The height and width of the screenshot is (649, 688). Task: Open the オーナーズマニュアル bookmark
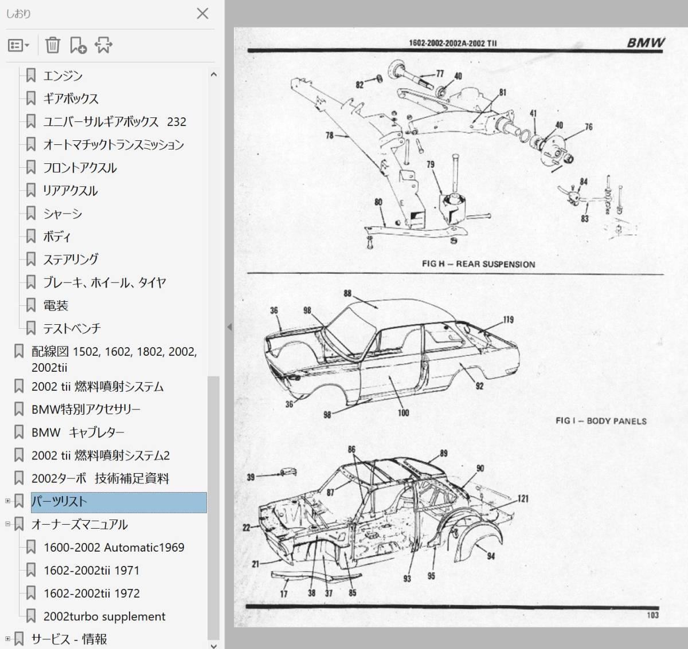click(80, 524)
